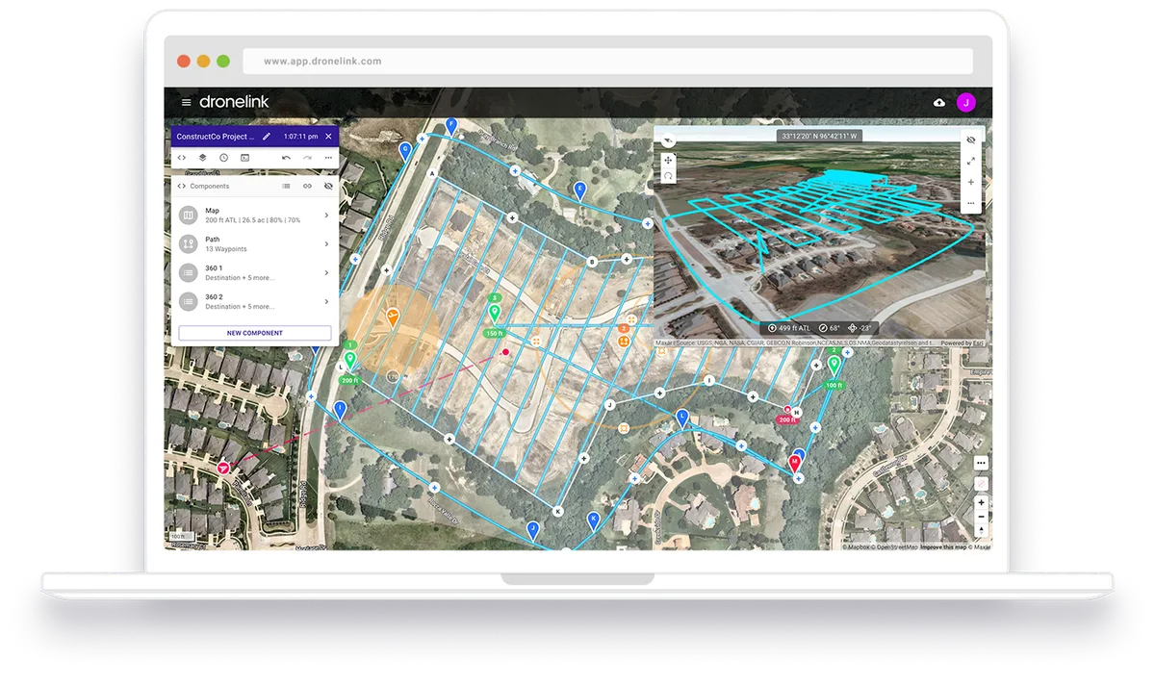This screenshot has width=1155, height=685.
Task: Click the Components panel heading
Action: pyautogui.click(x=210, y=186)
